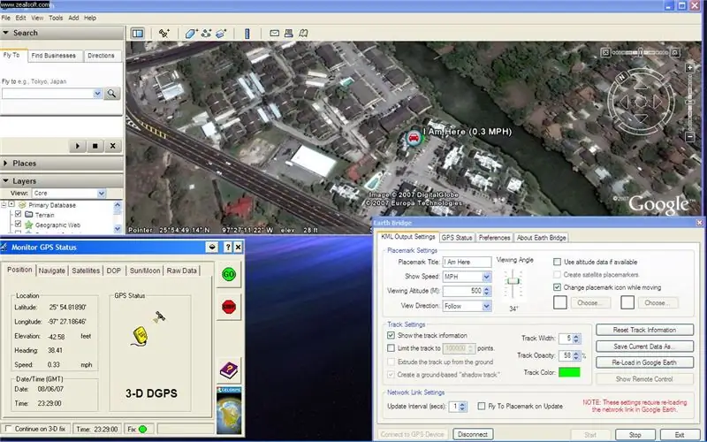This screenshot has height=442, width=707.
Task: Click the red STOP sign button
Action: (229, 307)
